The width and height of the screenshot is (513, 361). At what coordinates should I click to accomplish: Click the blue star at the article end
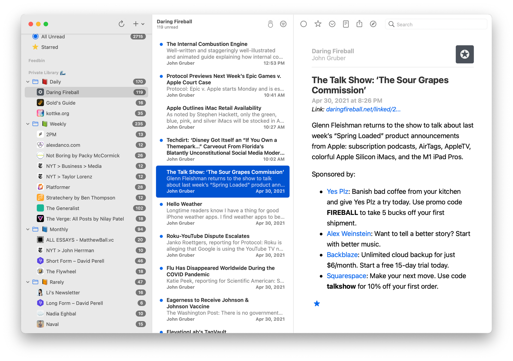[317, 303]
